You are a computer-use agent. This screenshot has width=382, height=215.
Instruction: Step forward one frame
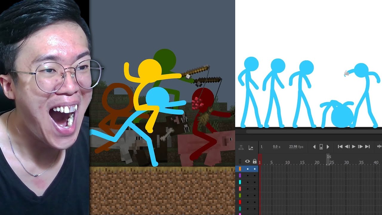pyautogui.click(x=360, y=147)
